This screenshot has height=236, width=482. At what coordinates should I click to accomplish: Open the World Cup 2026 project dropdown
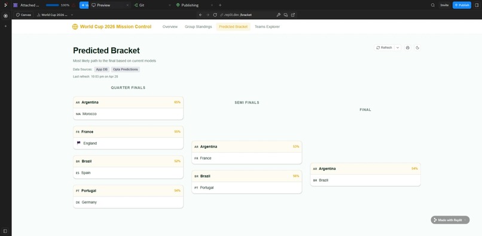click(55, 15)
